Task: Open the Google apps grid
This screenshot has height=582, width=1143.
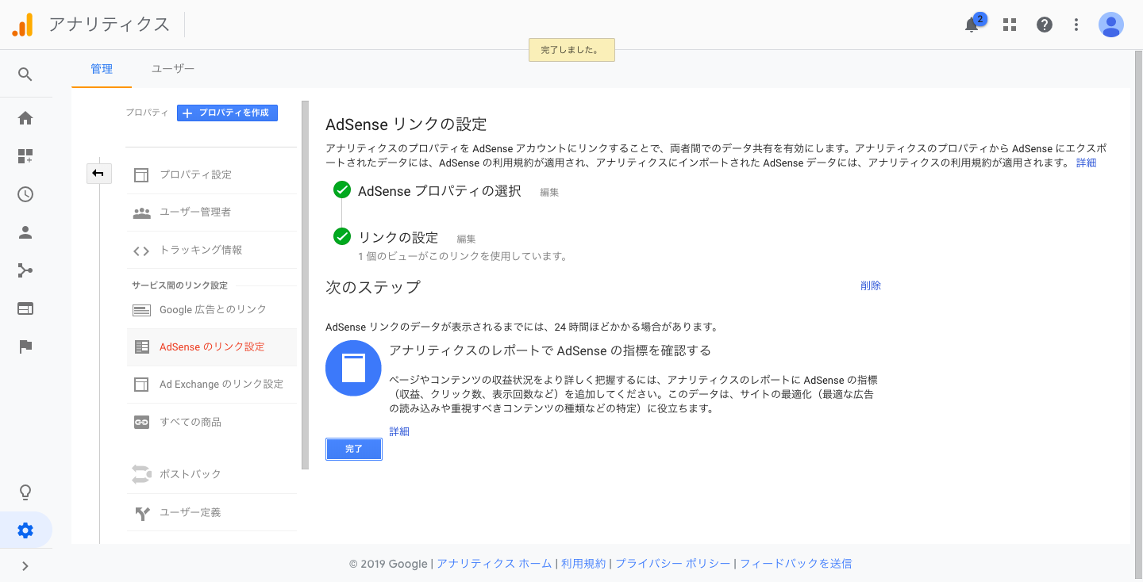Action: pos(1010,25)
